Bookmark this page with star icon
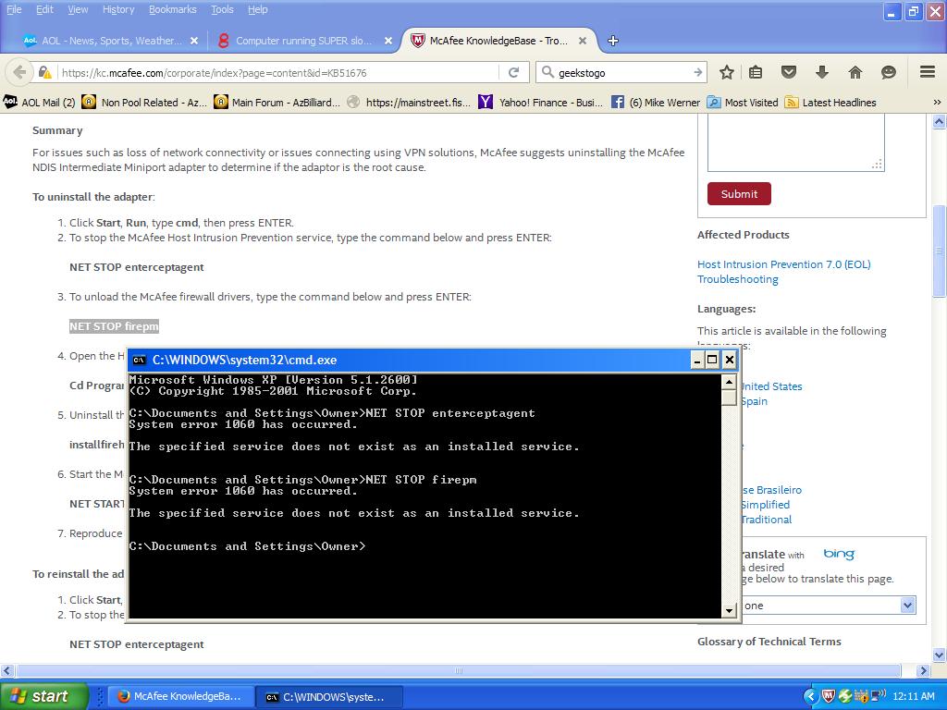The width and height of the screenshot is (947, 710). (727, 72)
